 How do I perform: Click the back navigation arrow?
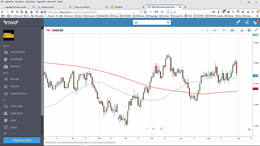2,12
